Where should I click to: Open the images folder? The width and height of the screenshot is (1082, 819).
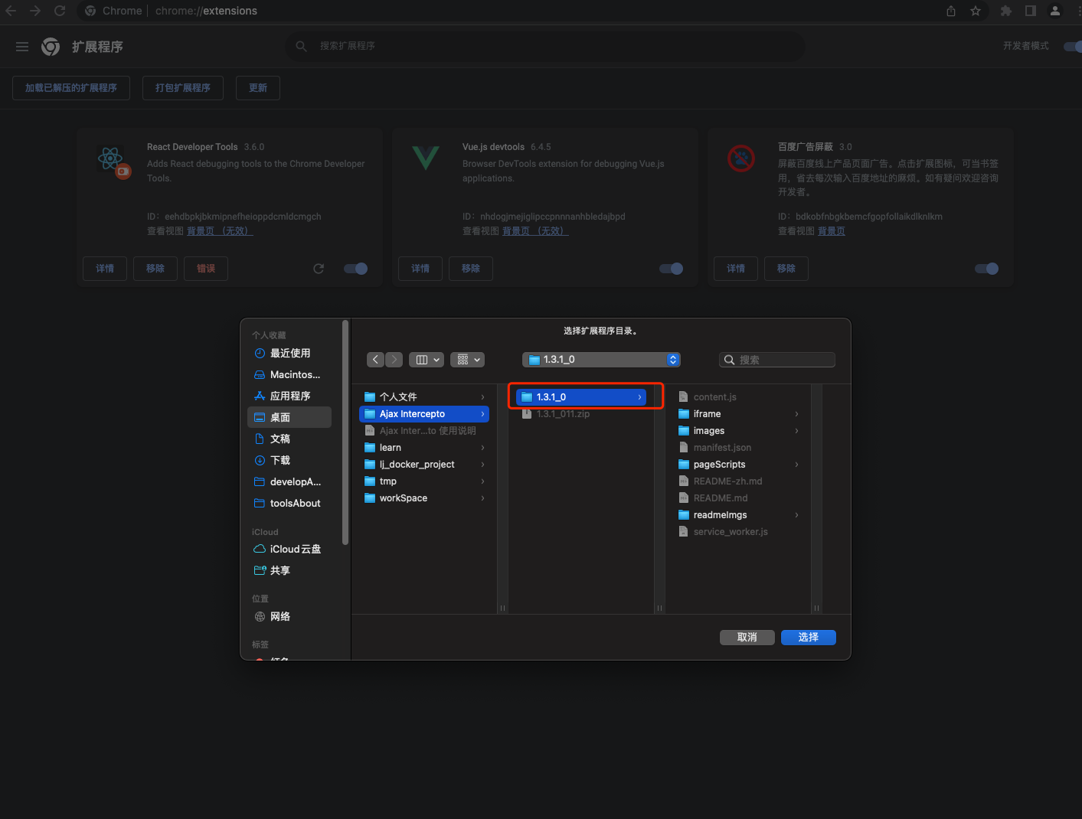[x=738, y=431]
